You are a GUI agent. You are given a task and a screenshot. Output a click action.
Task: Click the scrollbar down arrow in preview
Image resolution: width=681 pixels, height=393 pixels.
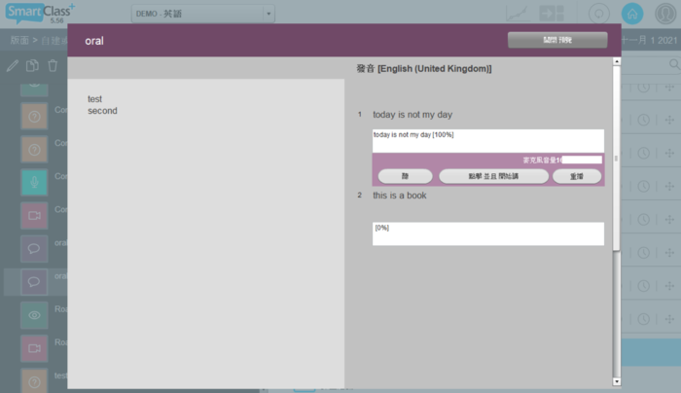[x=616, y=381]
